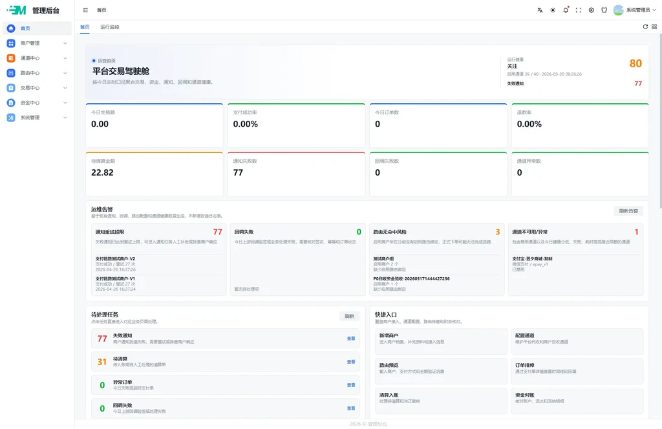Click the 支付成功率 stat card
This screenshot has height=429, width=662.
(x=296, y=125)
